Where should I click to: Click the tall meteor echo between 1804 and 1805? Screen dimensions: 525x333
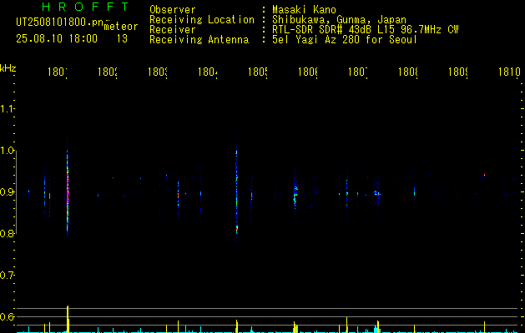tap(237, 191)
